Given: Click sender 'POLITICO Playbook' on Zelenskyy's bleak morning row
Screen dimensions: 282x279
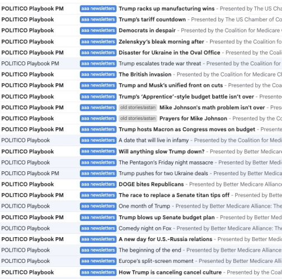Looking at the screenshot, I should 27,42.
